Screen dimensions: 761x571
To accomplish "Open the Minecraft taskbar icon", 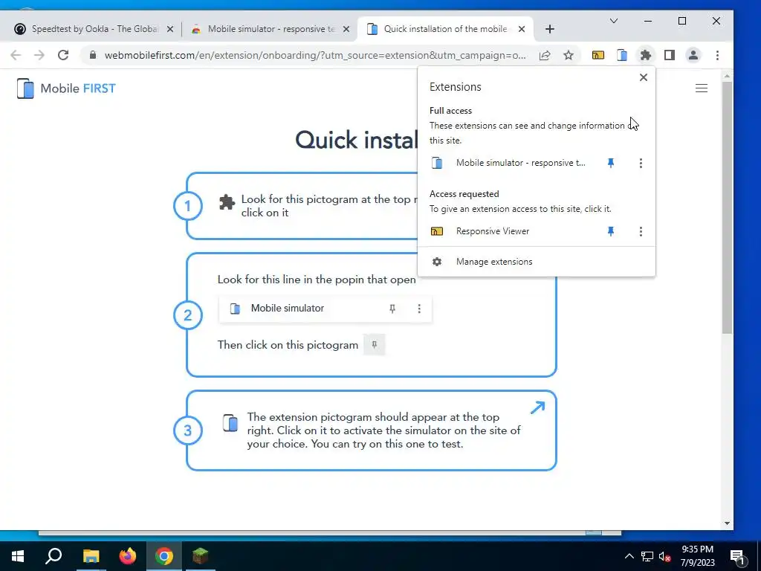I will [201, 556].
